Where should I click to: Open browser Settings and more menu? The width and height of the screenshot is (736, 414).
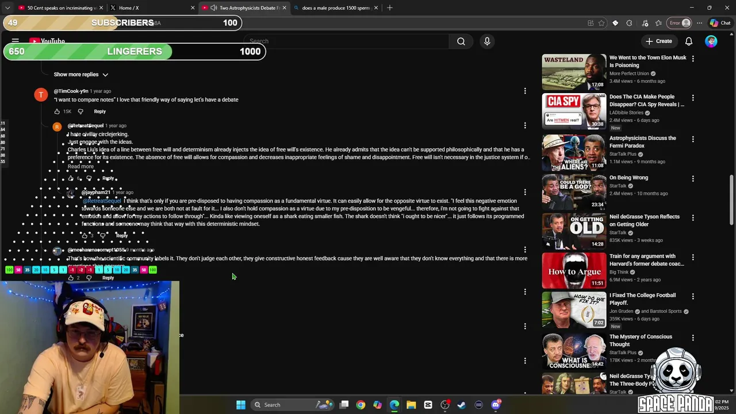(x=699, y=23)
